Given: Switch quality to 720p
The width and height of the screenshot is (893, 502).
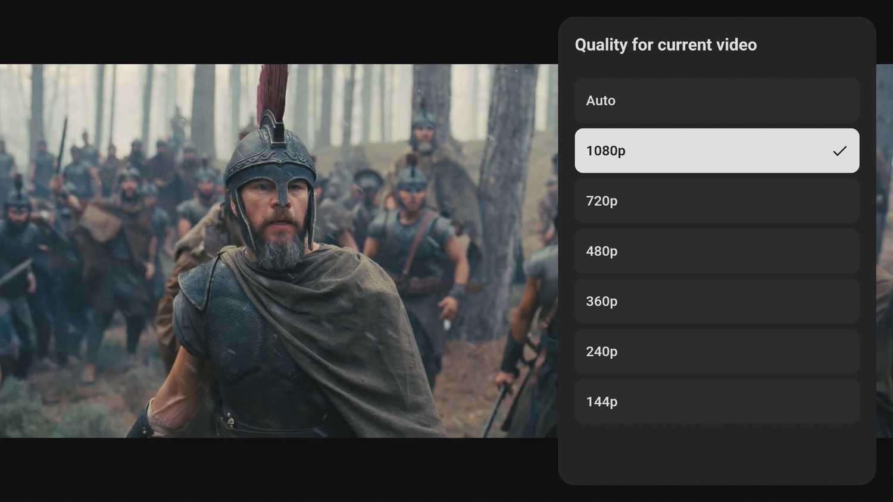Looking at the screenshot, I should coord(717,201).
